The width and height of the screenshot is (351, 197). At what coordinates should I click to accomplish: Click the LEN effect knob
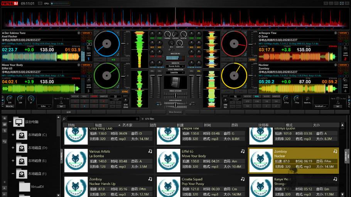tap(20, 99)
